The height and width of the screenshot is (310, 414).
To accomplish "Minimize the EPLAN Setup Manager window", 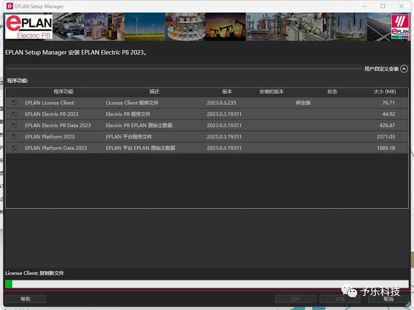I will [x=365, y=6].
